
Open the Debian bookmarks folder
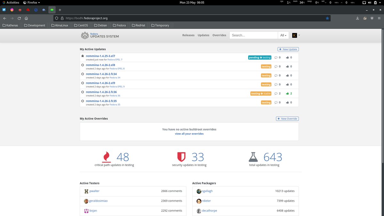100,25
